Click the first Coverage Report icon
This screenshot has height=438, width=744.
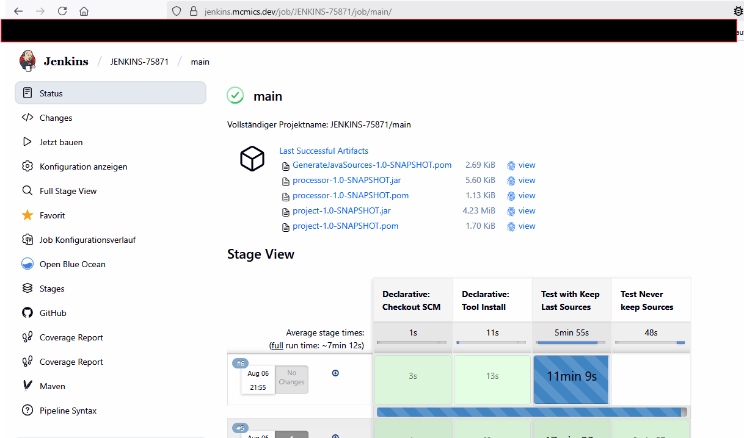click(27, 337)
